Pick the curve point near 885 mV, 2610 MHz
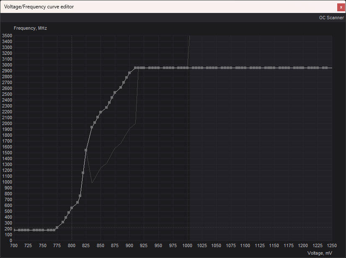 point(121,87)
